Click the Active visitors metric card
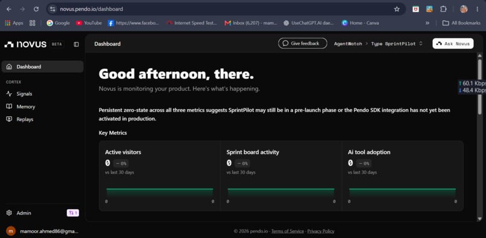The height and width of the screenshot is (238, 486). [160, 176]
